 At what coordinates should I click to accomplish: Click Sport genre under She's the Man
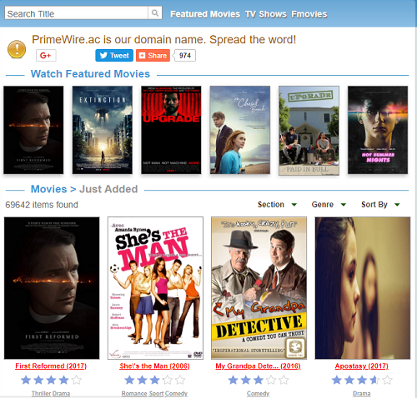tap(156, 394)
